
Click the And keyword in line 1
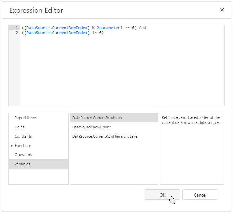(143, 28)
